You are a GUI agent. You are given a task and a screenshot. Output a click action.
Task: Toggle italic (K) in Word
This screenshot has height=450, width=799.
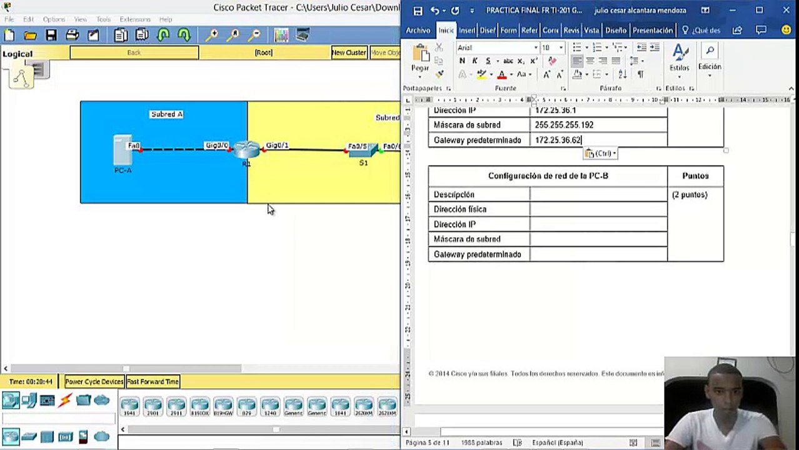tap(475, 61)
